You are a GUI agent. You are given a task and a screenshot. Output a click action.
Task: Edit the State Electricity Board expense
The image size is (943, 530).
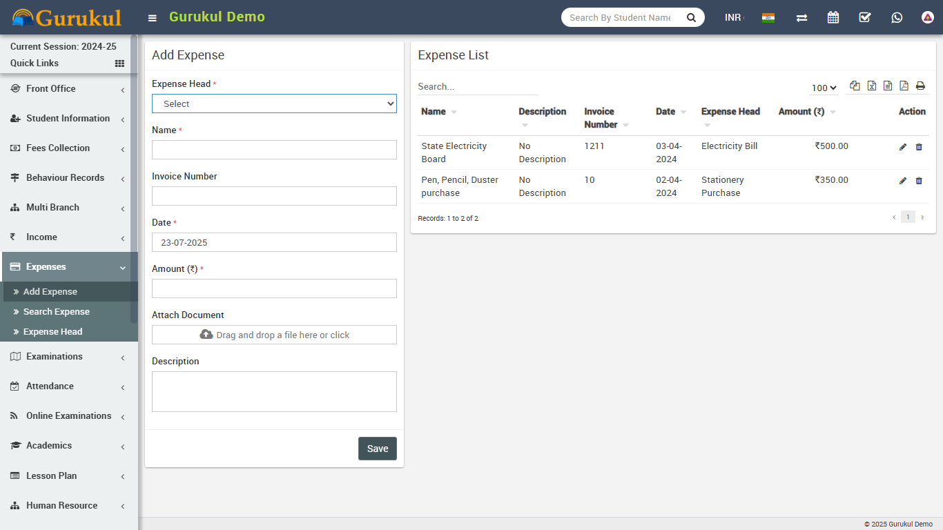[903, 147]
